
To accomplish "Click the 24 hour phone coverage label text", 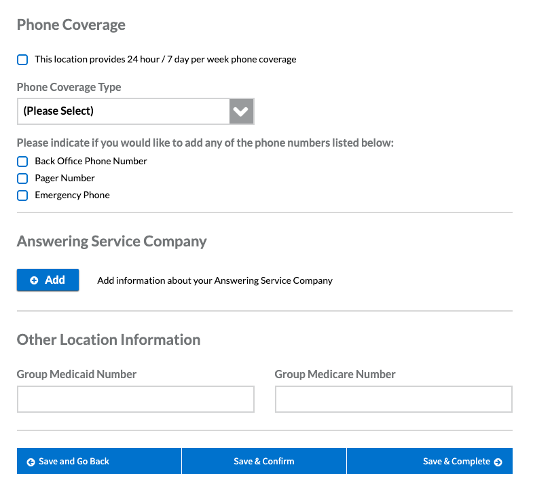I will point(165,60).
